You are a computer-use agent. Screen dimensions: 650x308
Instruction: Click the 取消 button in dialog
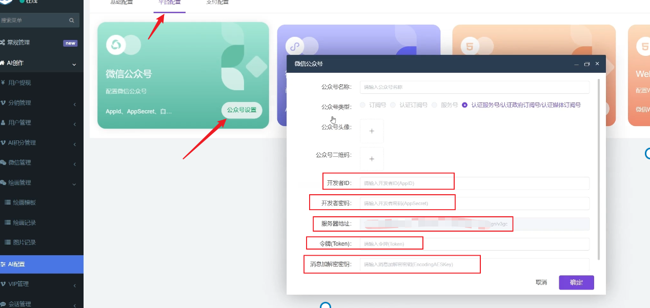coord(541,282)
